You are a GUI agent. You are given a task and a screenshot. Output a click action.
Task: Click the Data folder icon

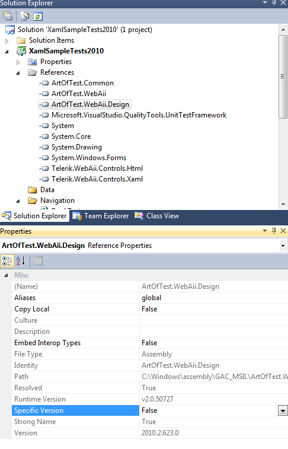click(x=33, y=190)
